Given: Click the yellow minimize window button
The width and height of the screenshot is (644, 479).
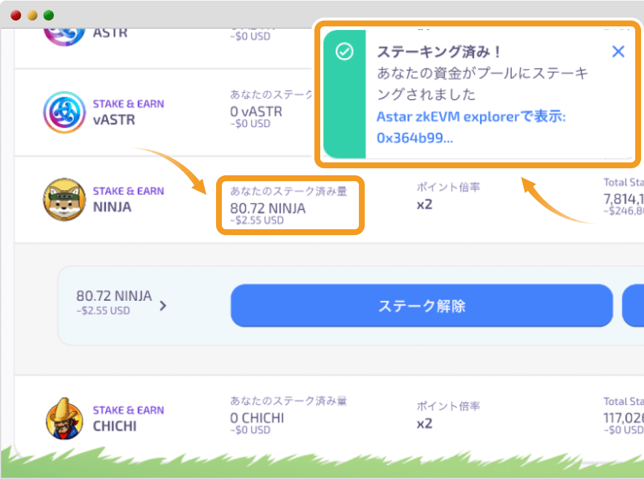Looking at the screenshot, I should click(x=32, y=15).
